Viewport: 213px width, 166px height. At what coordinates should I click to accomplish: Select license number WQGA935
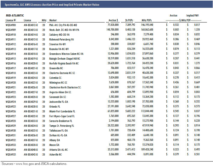11,154
